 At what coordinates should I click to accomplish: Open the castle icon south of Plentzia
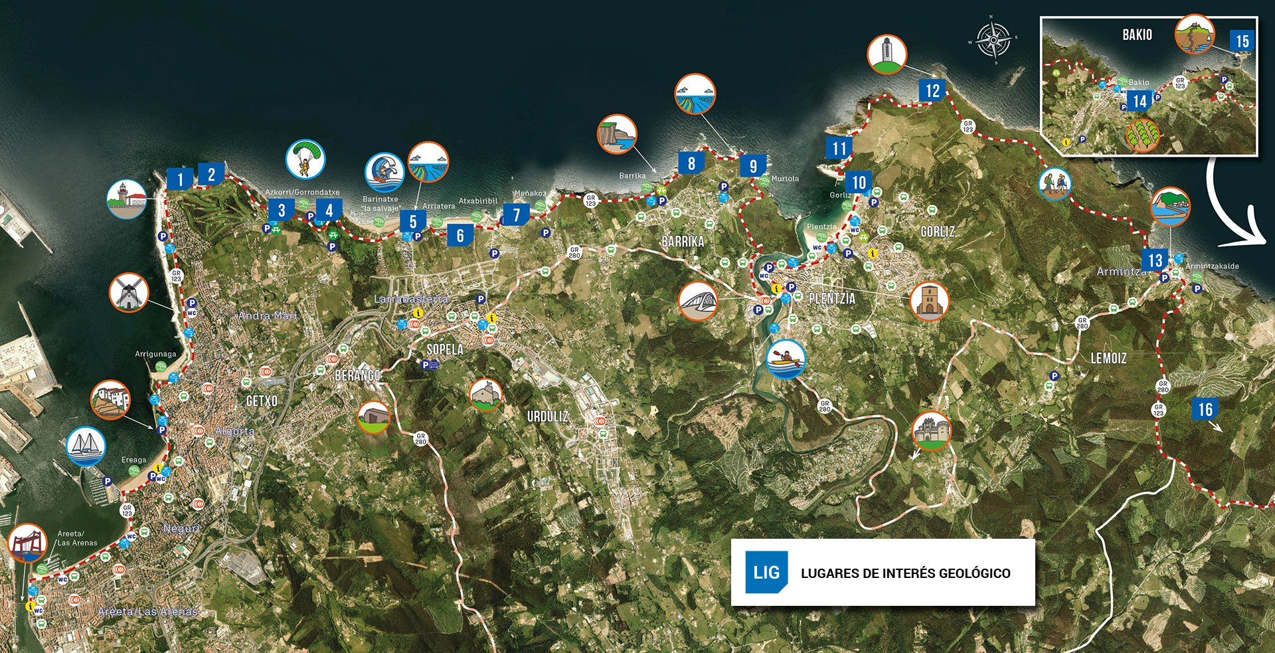pyautogui.click(x=931, y=431)
